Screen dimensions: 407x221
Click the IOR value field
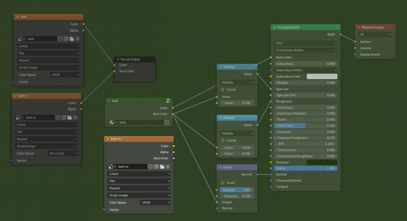306,144
